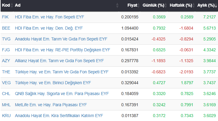218x121 pixels.
Task: Select price value 0.167391
Action: click(x=130, y=105)
